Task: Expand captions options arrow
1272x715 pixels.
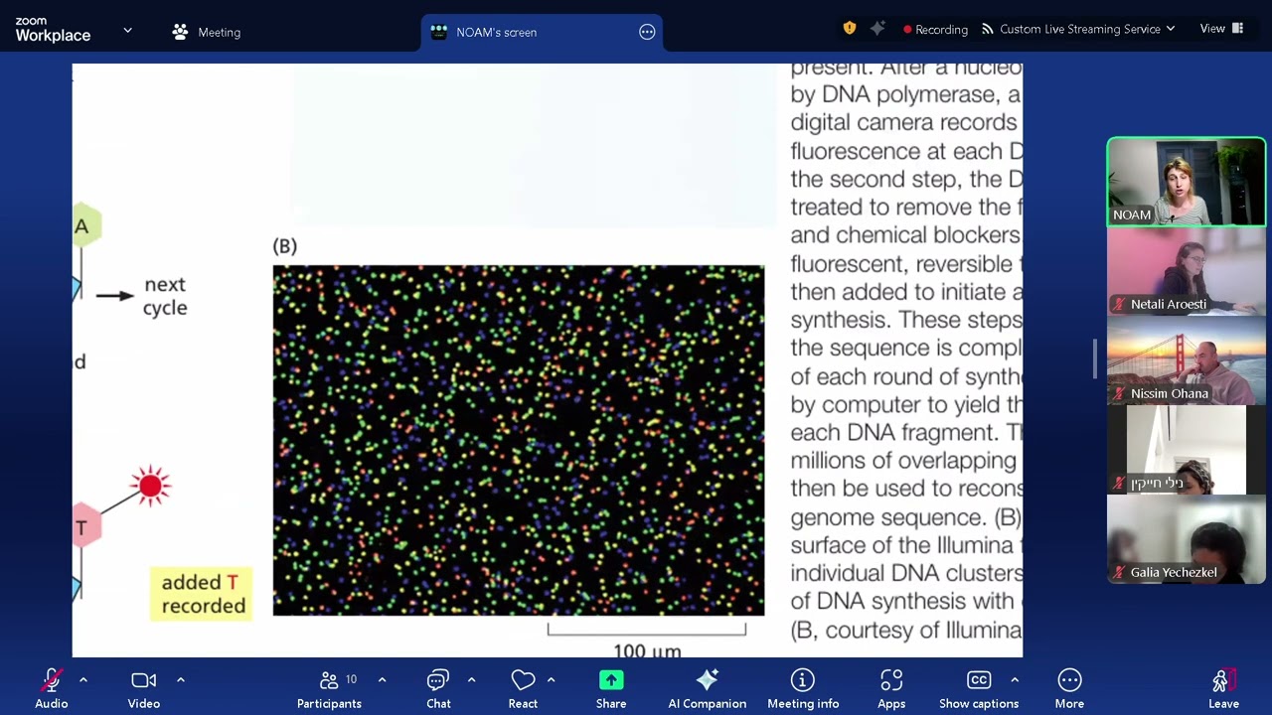Action: (x=1014, y=680)
